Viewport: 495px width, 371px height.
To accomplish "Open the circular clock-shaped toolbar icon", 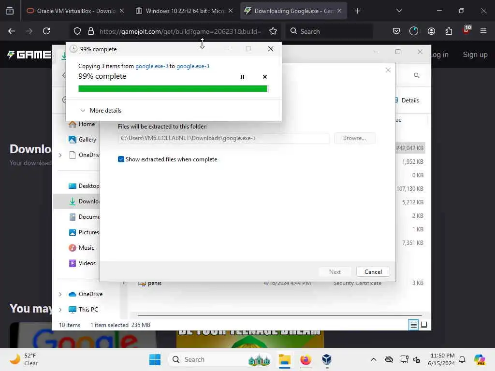I will 414,31.
